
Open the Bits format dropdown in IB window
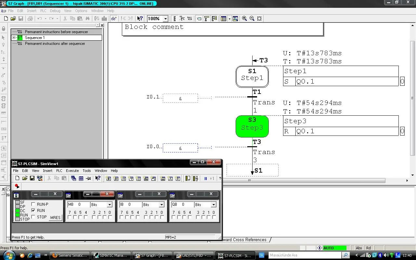[162, 204]
